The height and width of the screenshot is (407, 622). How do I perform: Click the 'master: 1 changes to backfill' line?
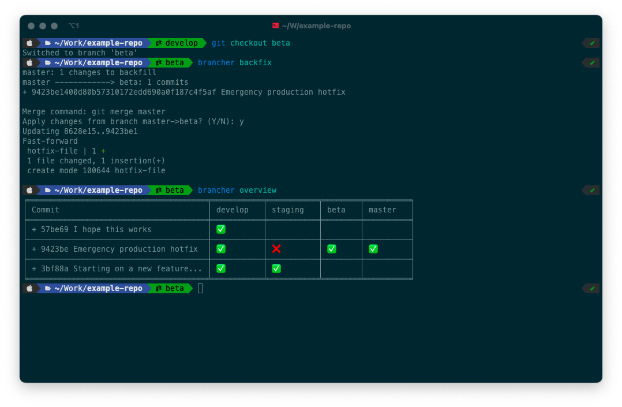click(89, 72)
